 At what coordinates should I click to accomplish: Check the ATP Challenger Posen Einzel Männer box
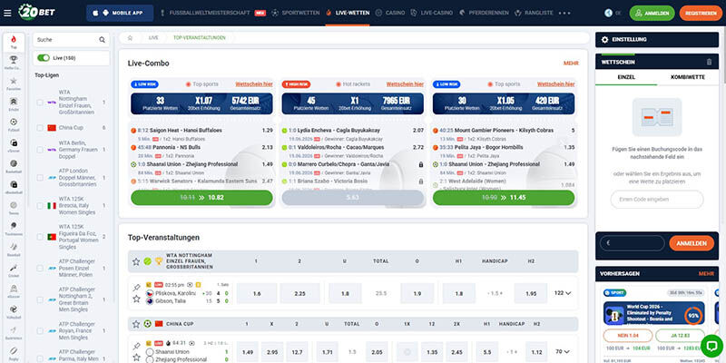40,268
